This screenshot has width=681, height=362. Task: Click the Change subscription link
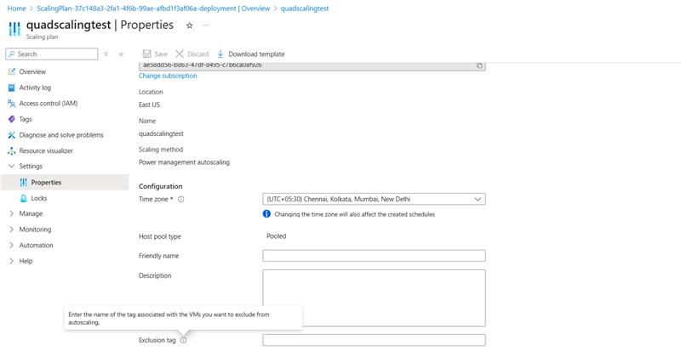(x=168, y=76)
